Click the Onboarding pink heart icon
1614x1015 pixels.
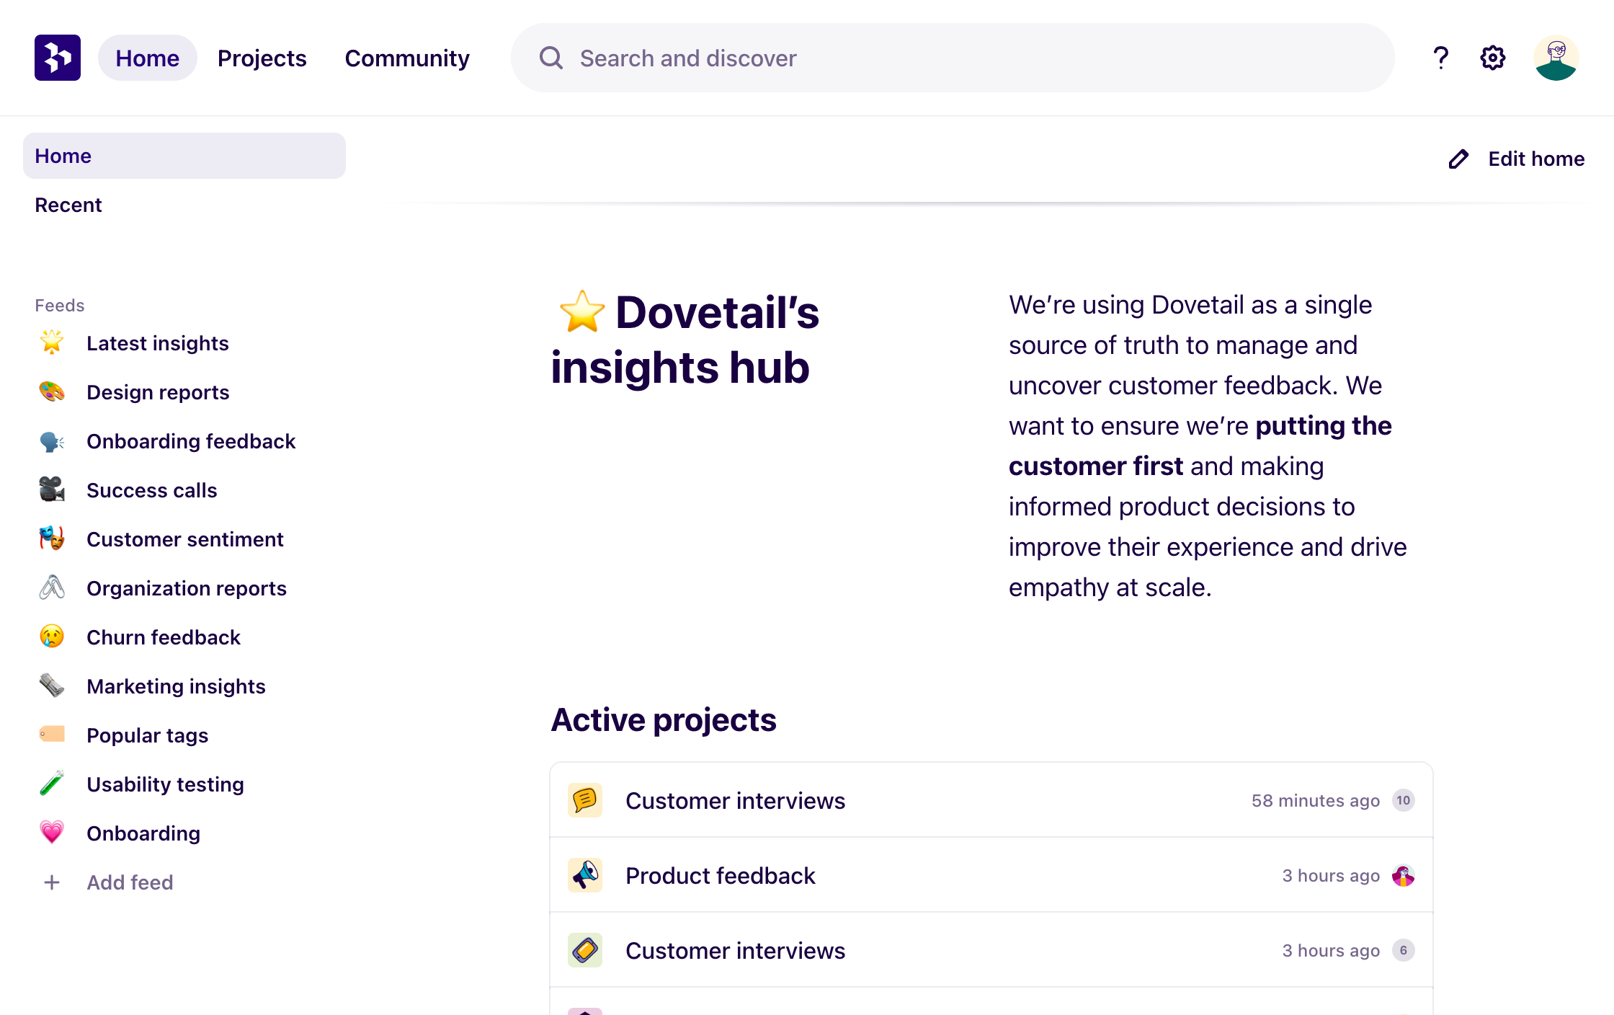tap(51, 833)
